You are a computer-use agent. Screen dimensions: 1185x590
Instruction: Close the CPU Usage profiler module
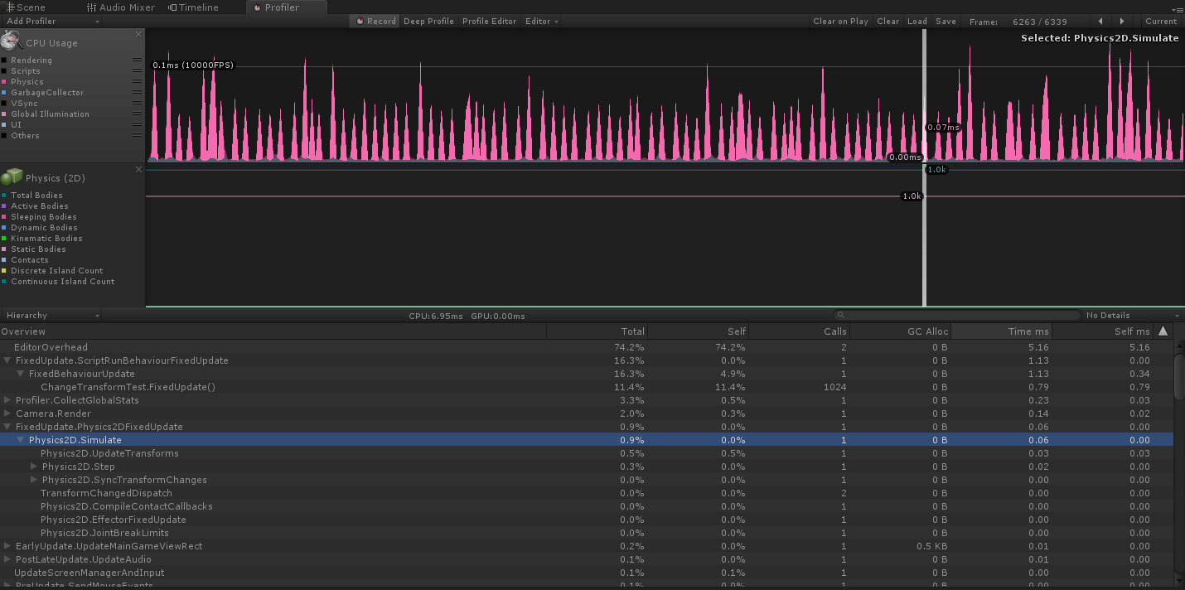138,35
